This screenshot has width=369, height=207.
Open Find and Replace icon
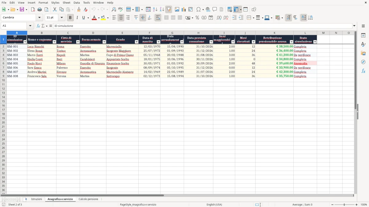(x=114, y=10)
